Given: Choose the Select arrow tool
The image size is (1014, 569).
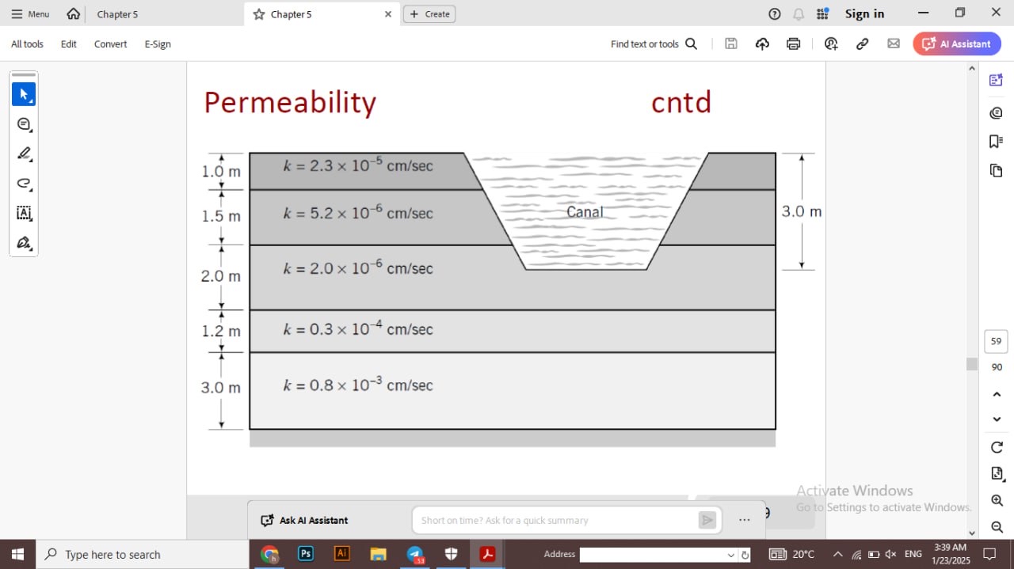Looking at the screenshot, I should (x=24, y=94).
